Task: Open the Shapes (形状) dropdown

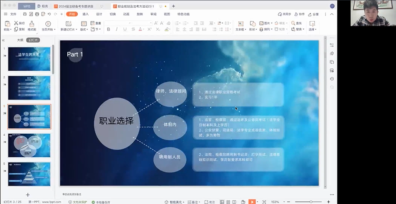Action: point(256,30)
